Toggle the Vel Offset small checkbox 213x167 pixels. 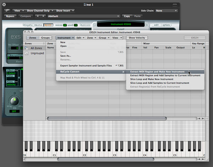(9, 48)
